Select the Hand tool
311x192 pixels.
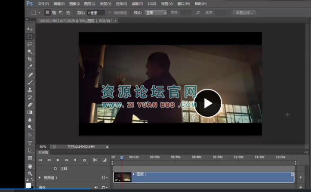point(30,166)
